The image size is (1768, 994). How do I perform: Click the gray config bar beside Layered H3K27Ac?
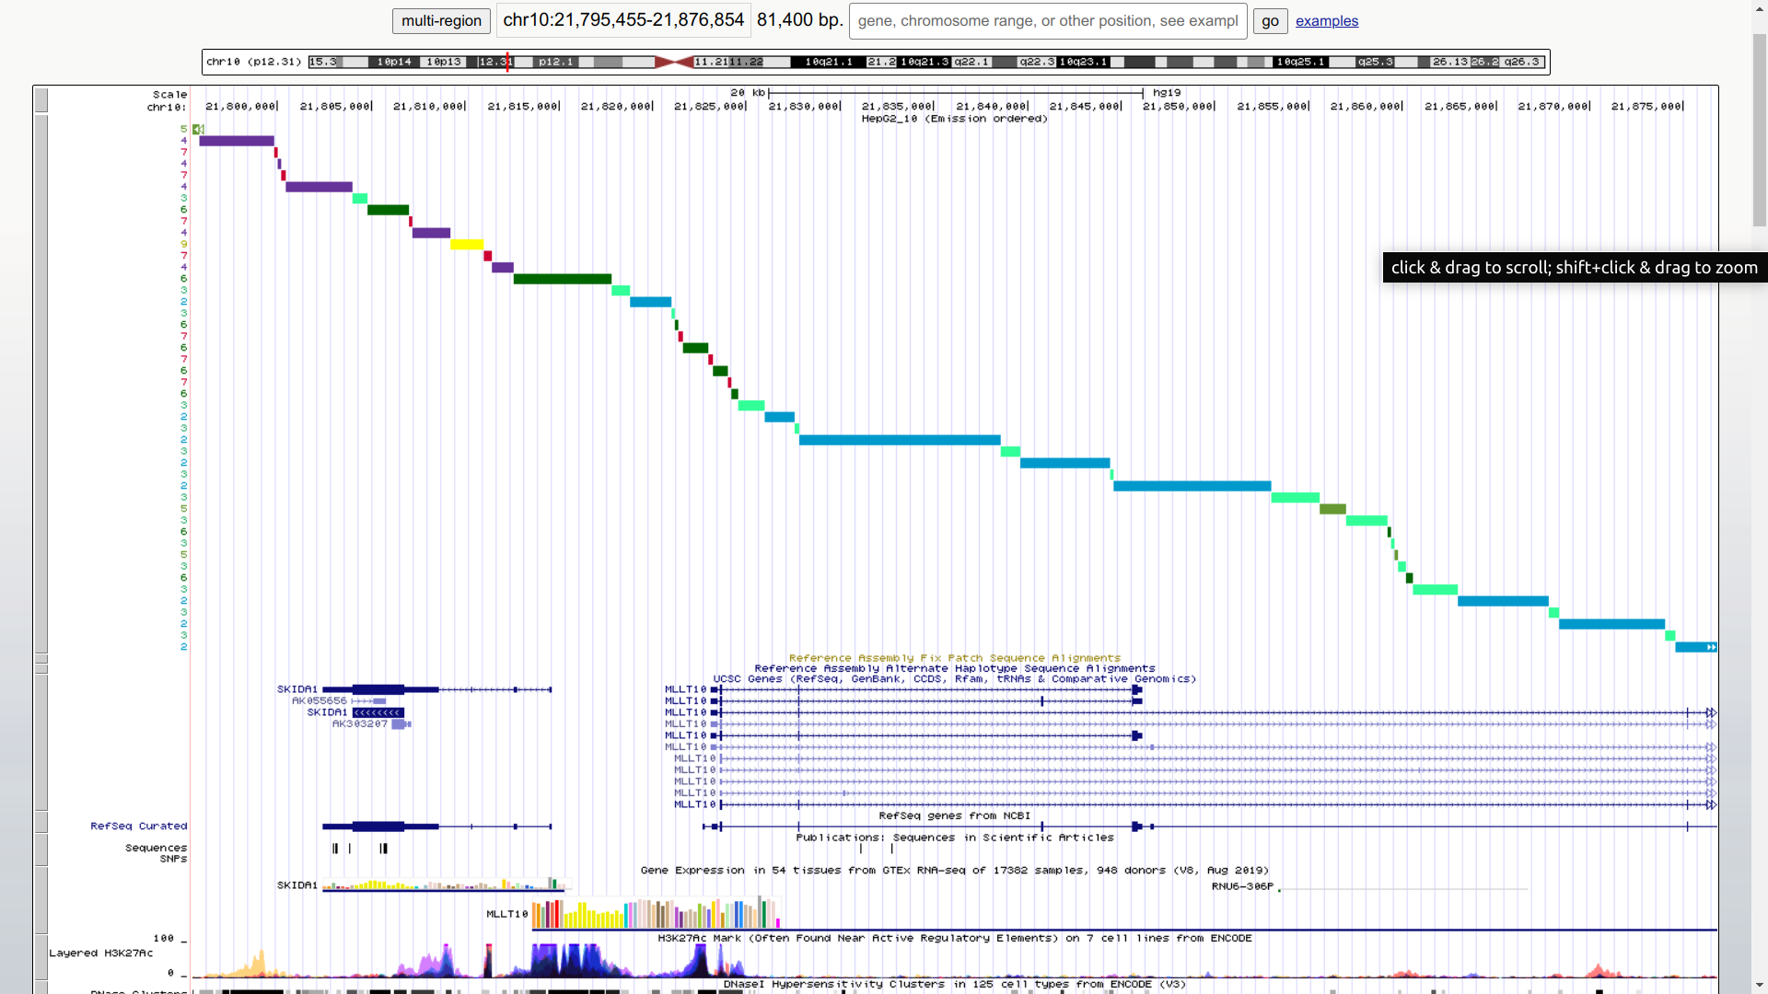[x=41, y=957]
